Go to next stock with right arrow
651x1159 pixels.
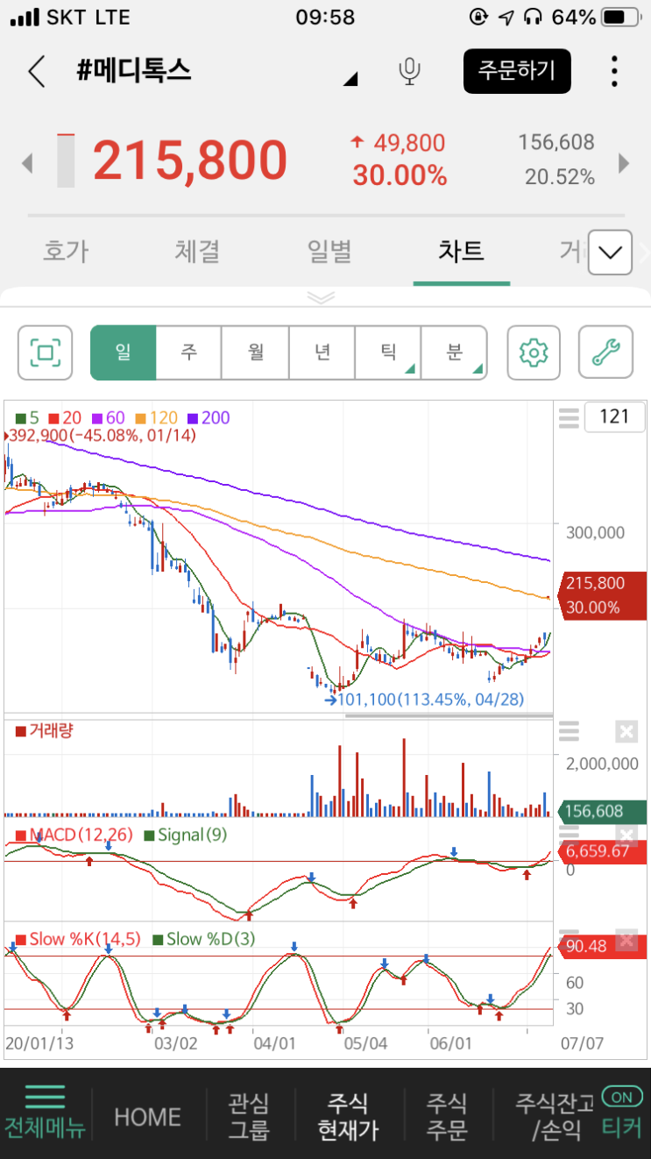(x=625, y=162)
